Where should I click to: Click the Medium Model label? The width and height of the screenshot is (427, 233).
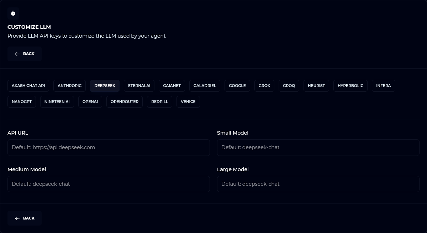point(27,169)
